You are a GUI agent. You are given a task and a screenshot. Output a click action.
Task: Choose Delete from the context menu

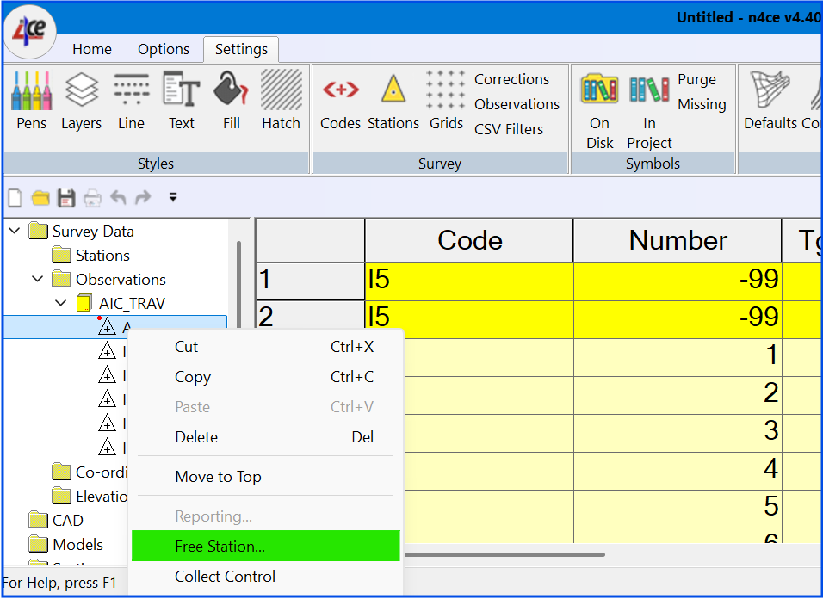(266, 437)
